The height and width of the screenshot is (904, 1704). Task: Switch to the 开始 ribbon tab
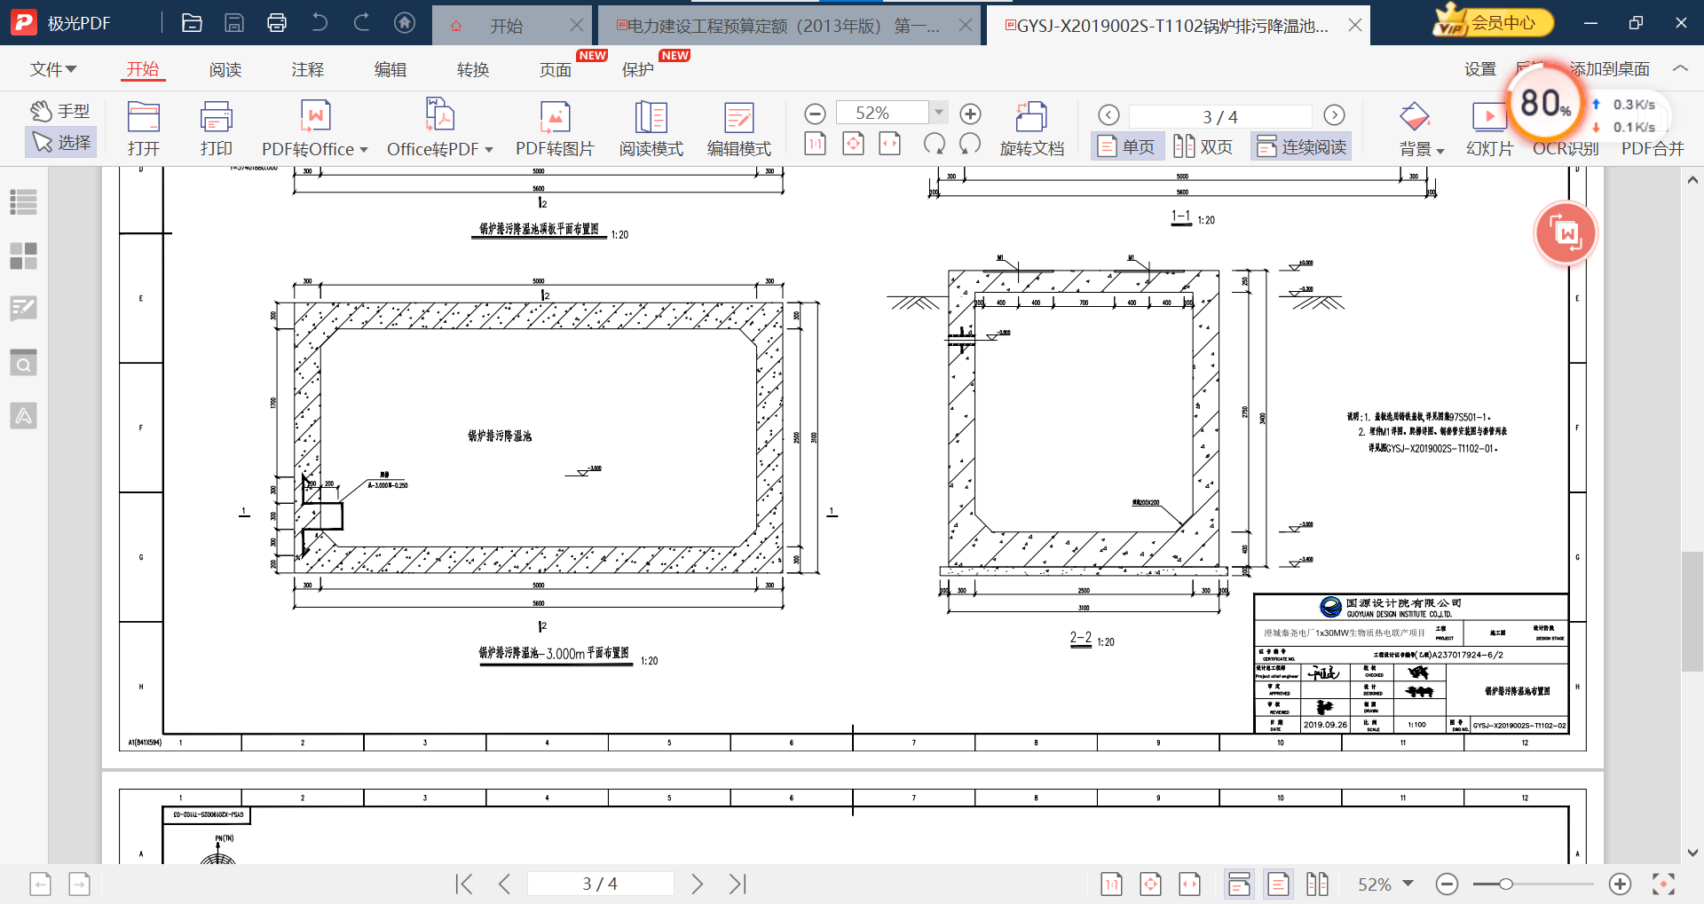[142, 69]
